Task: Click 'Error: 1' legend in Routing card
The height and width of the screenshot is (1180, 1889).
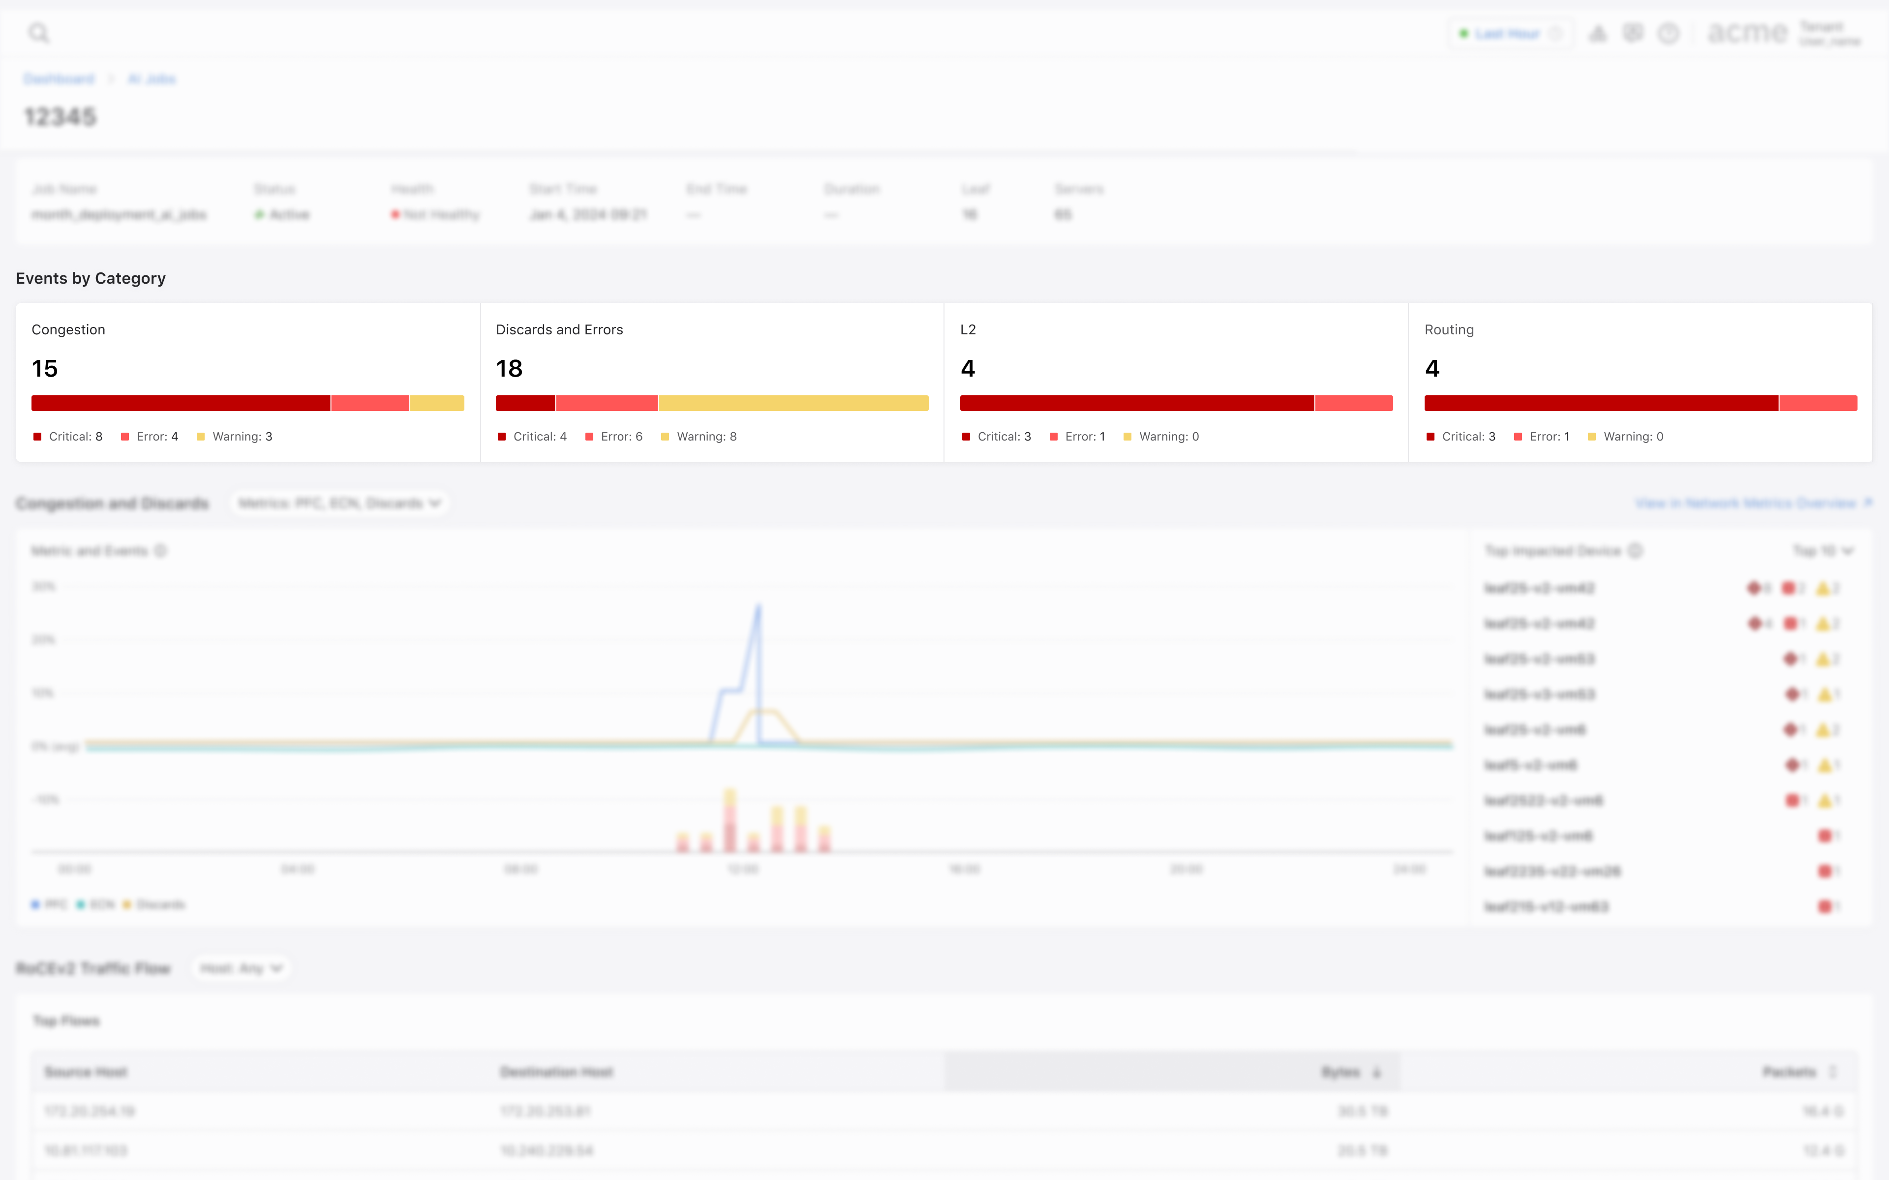Action: point(1542,436)
